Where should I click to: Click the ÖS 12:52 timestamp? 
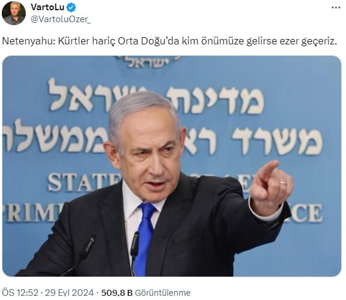[20, 293]
